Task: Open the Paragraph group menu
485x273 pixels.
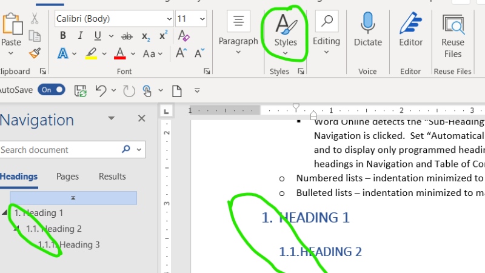Action: pos(238,33)
